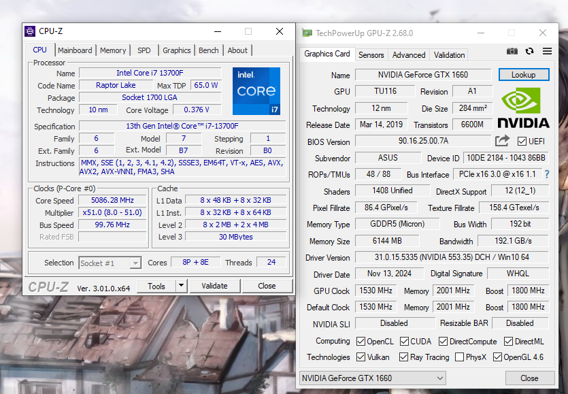
Task: Click the CPU-Z Close button
Action: pos(267,286)
